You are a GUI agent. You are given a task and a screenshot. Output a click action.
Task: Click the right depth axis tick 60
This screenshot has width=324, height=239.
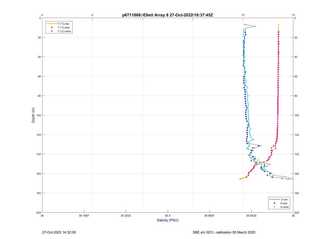pos(296,76)
